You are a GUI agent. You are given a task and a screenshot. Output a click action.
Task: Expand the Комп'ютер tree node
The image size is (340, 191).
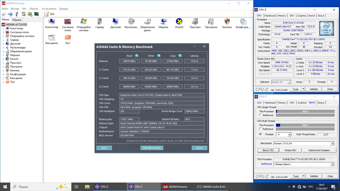[3, 29]
